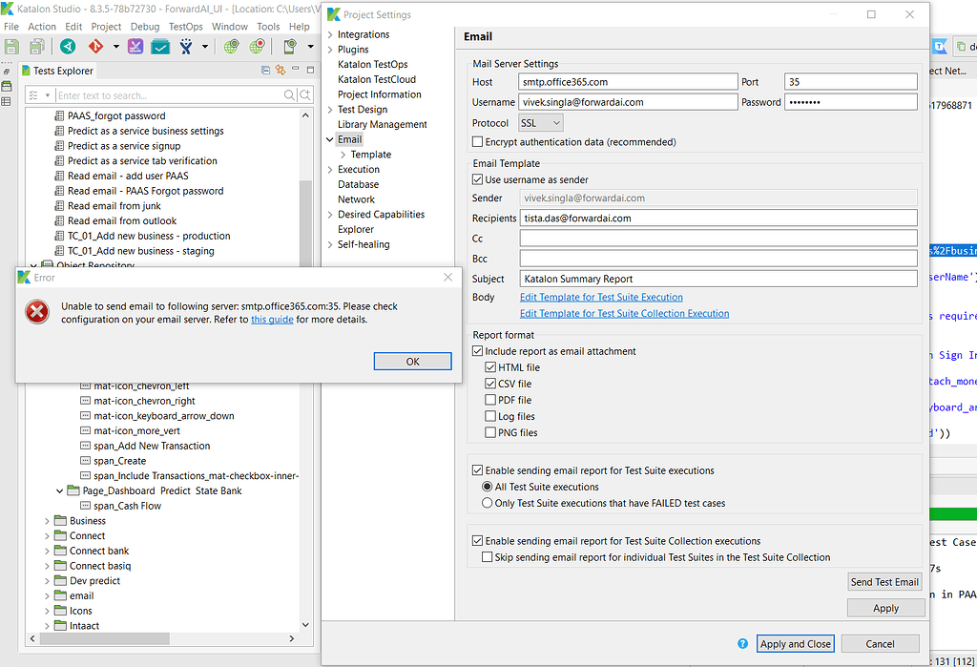The image size is (977, 667).
Task: Click the Save All toolbar icon
Action: tap(38, 46)
